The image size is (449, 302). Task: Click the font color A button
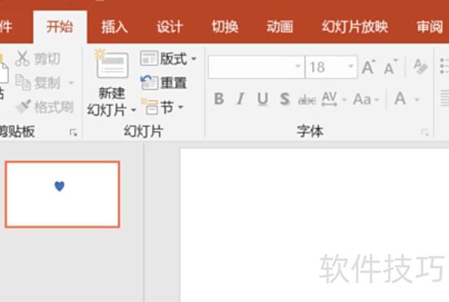[400, 99]
